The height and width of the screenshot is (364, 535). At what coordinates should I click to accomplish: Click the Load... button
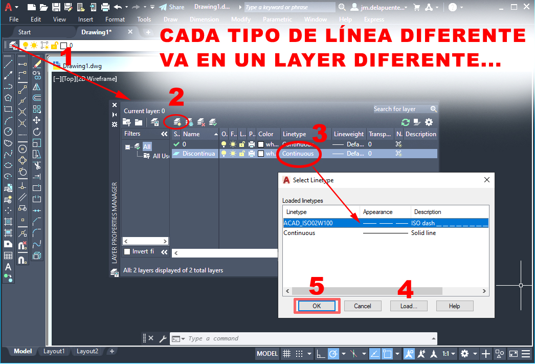point(408,306)
